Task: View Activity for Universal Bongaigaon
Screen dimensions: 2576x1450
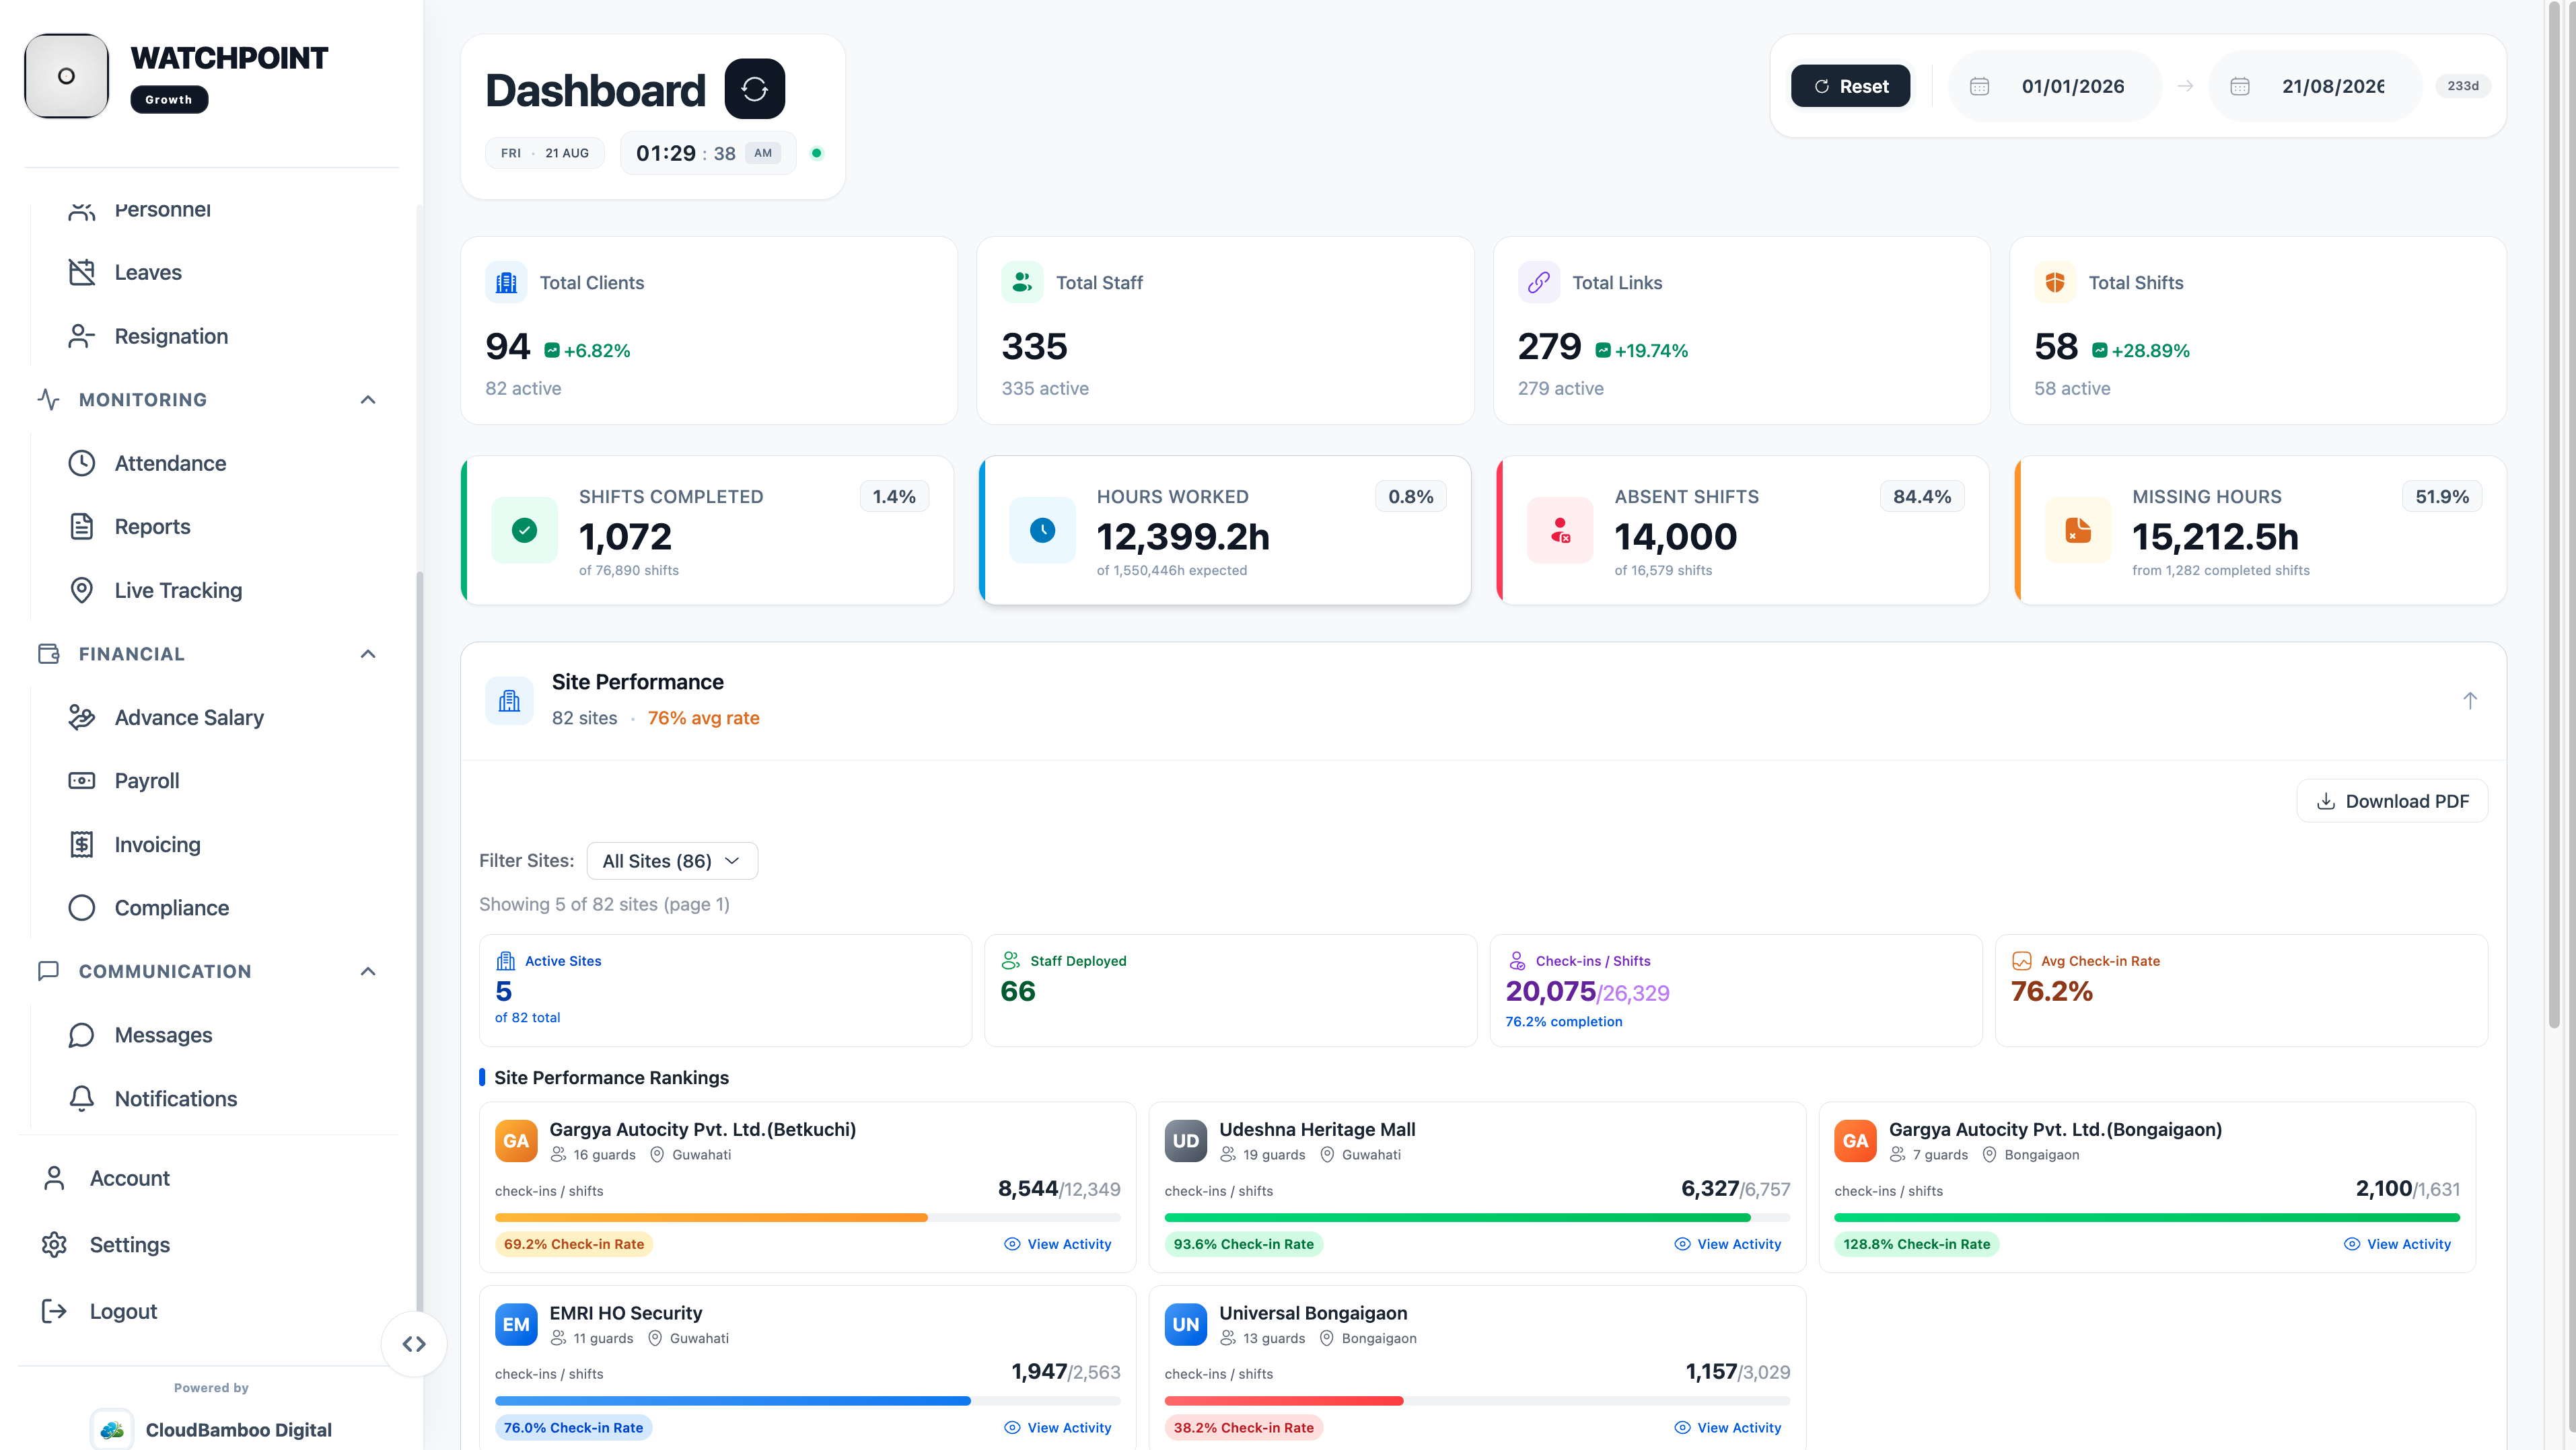Action: (1727, 1427)
